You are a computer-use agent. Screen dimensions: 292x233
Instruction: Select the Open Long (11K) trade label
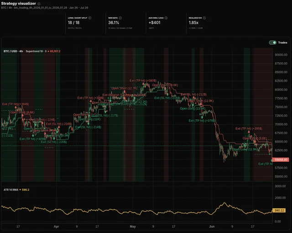(89, 119)
